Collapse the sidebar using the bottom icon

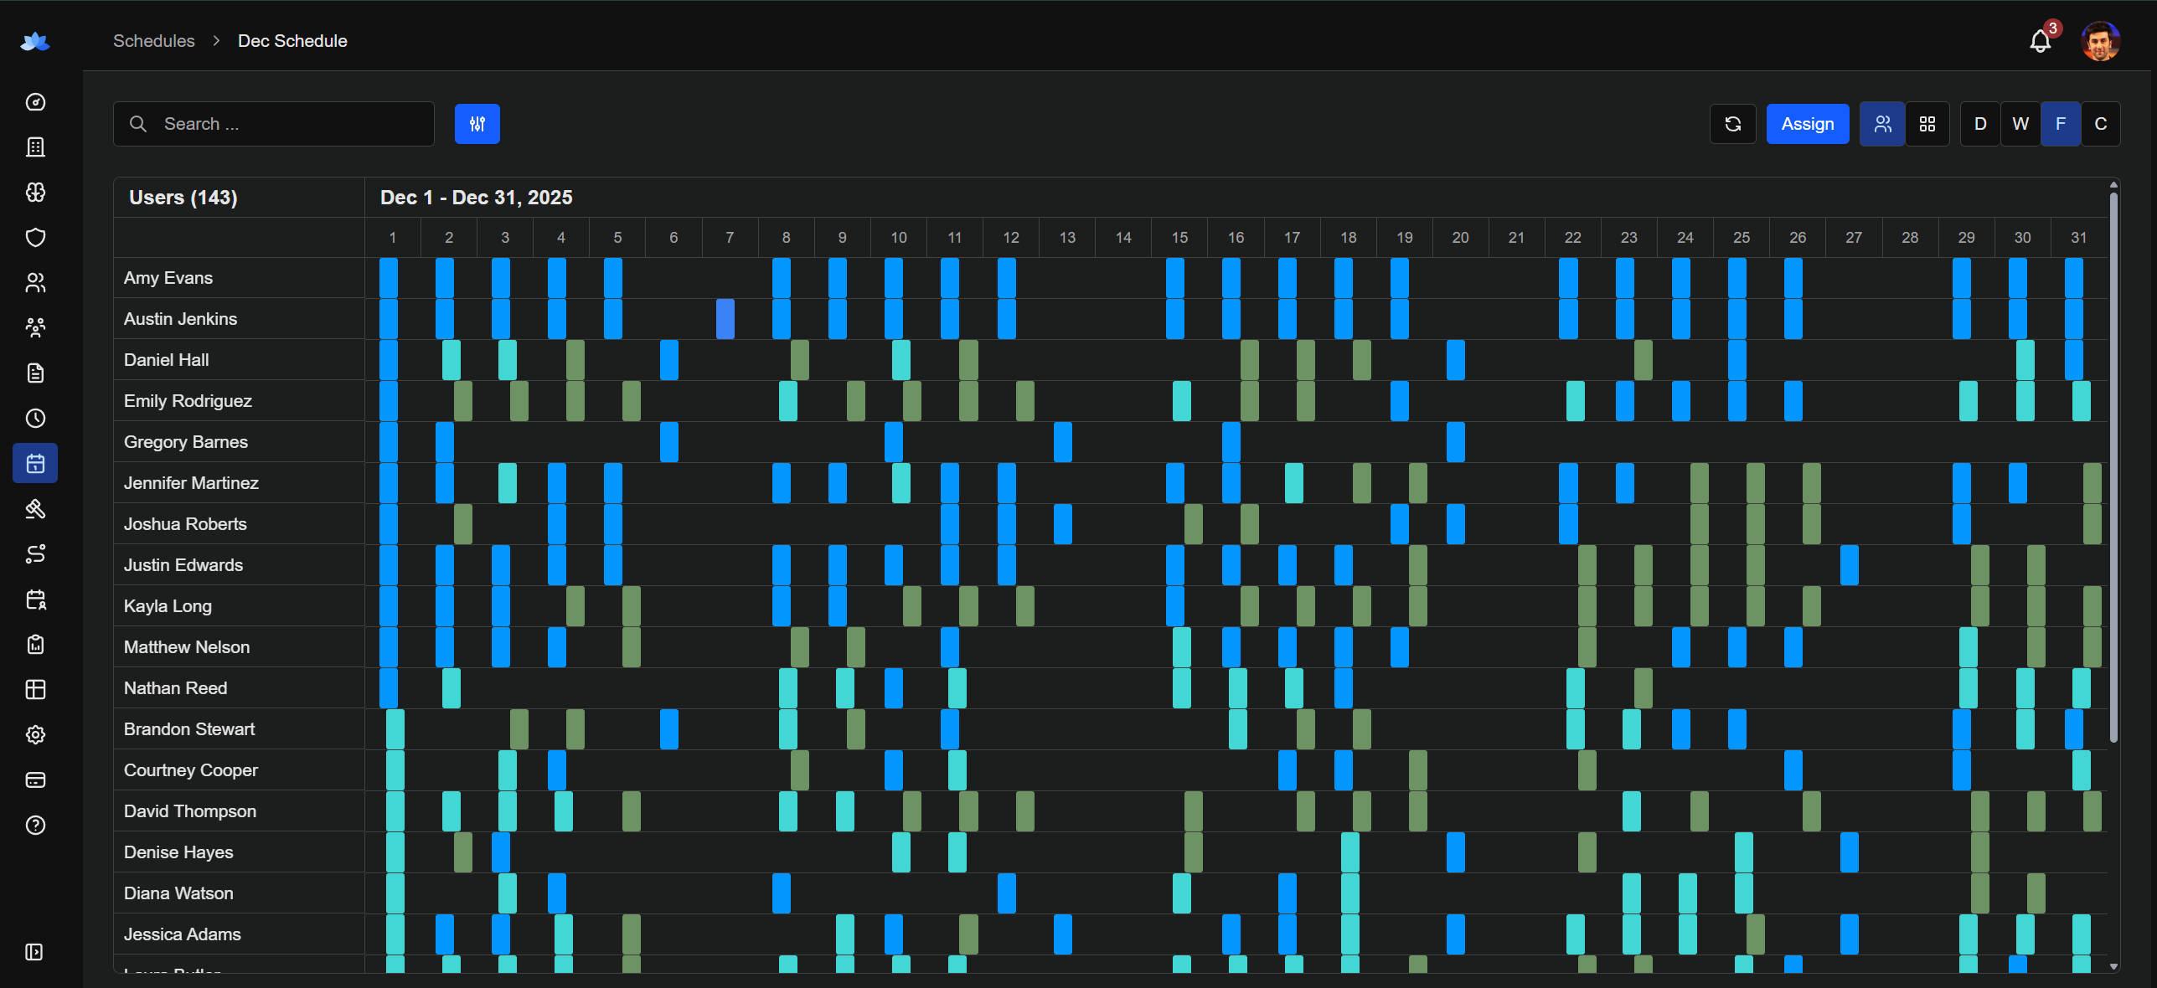(35, 952)
